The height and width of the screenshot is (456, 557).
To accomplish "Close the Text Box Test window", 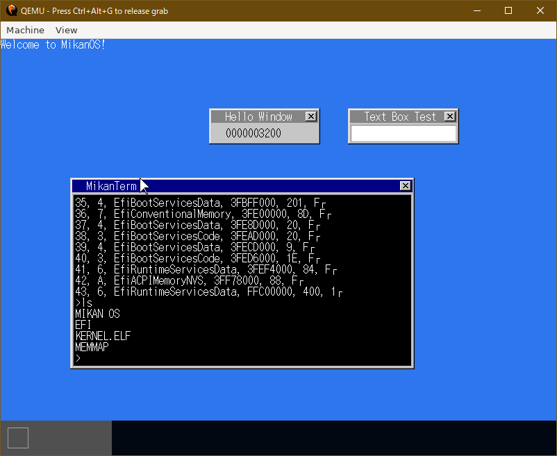I will (450, 117).
